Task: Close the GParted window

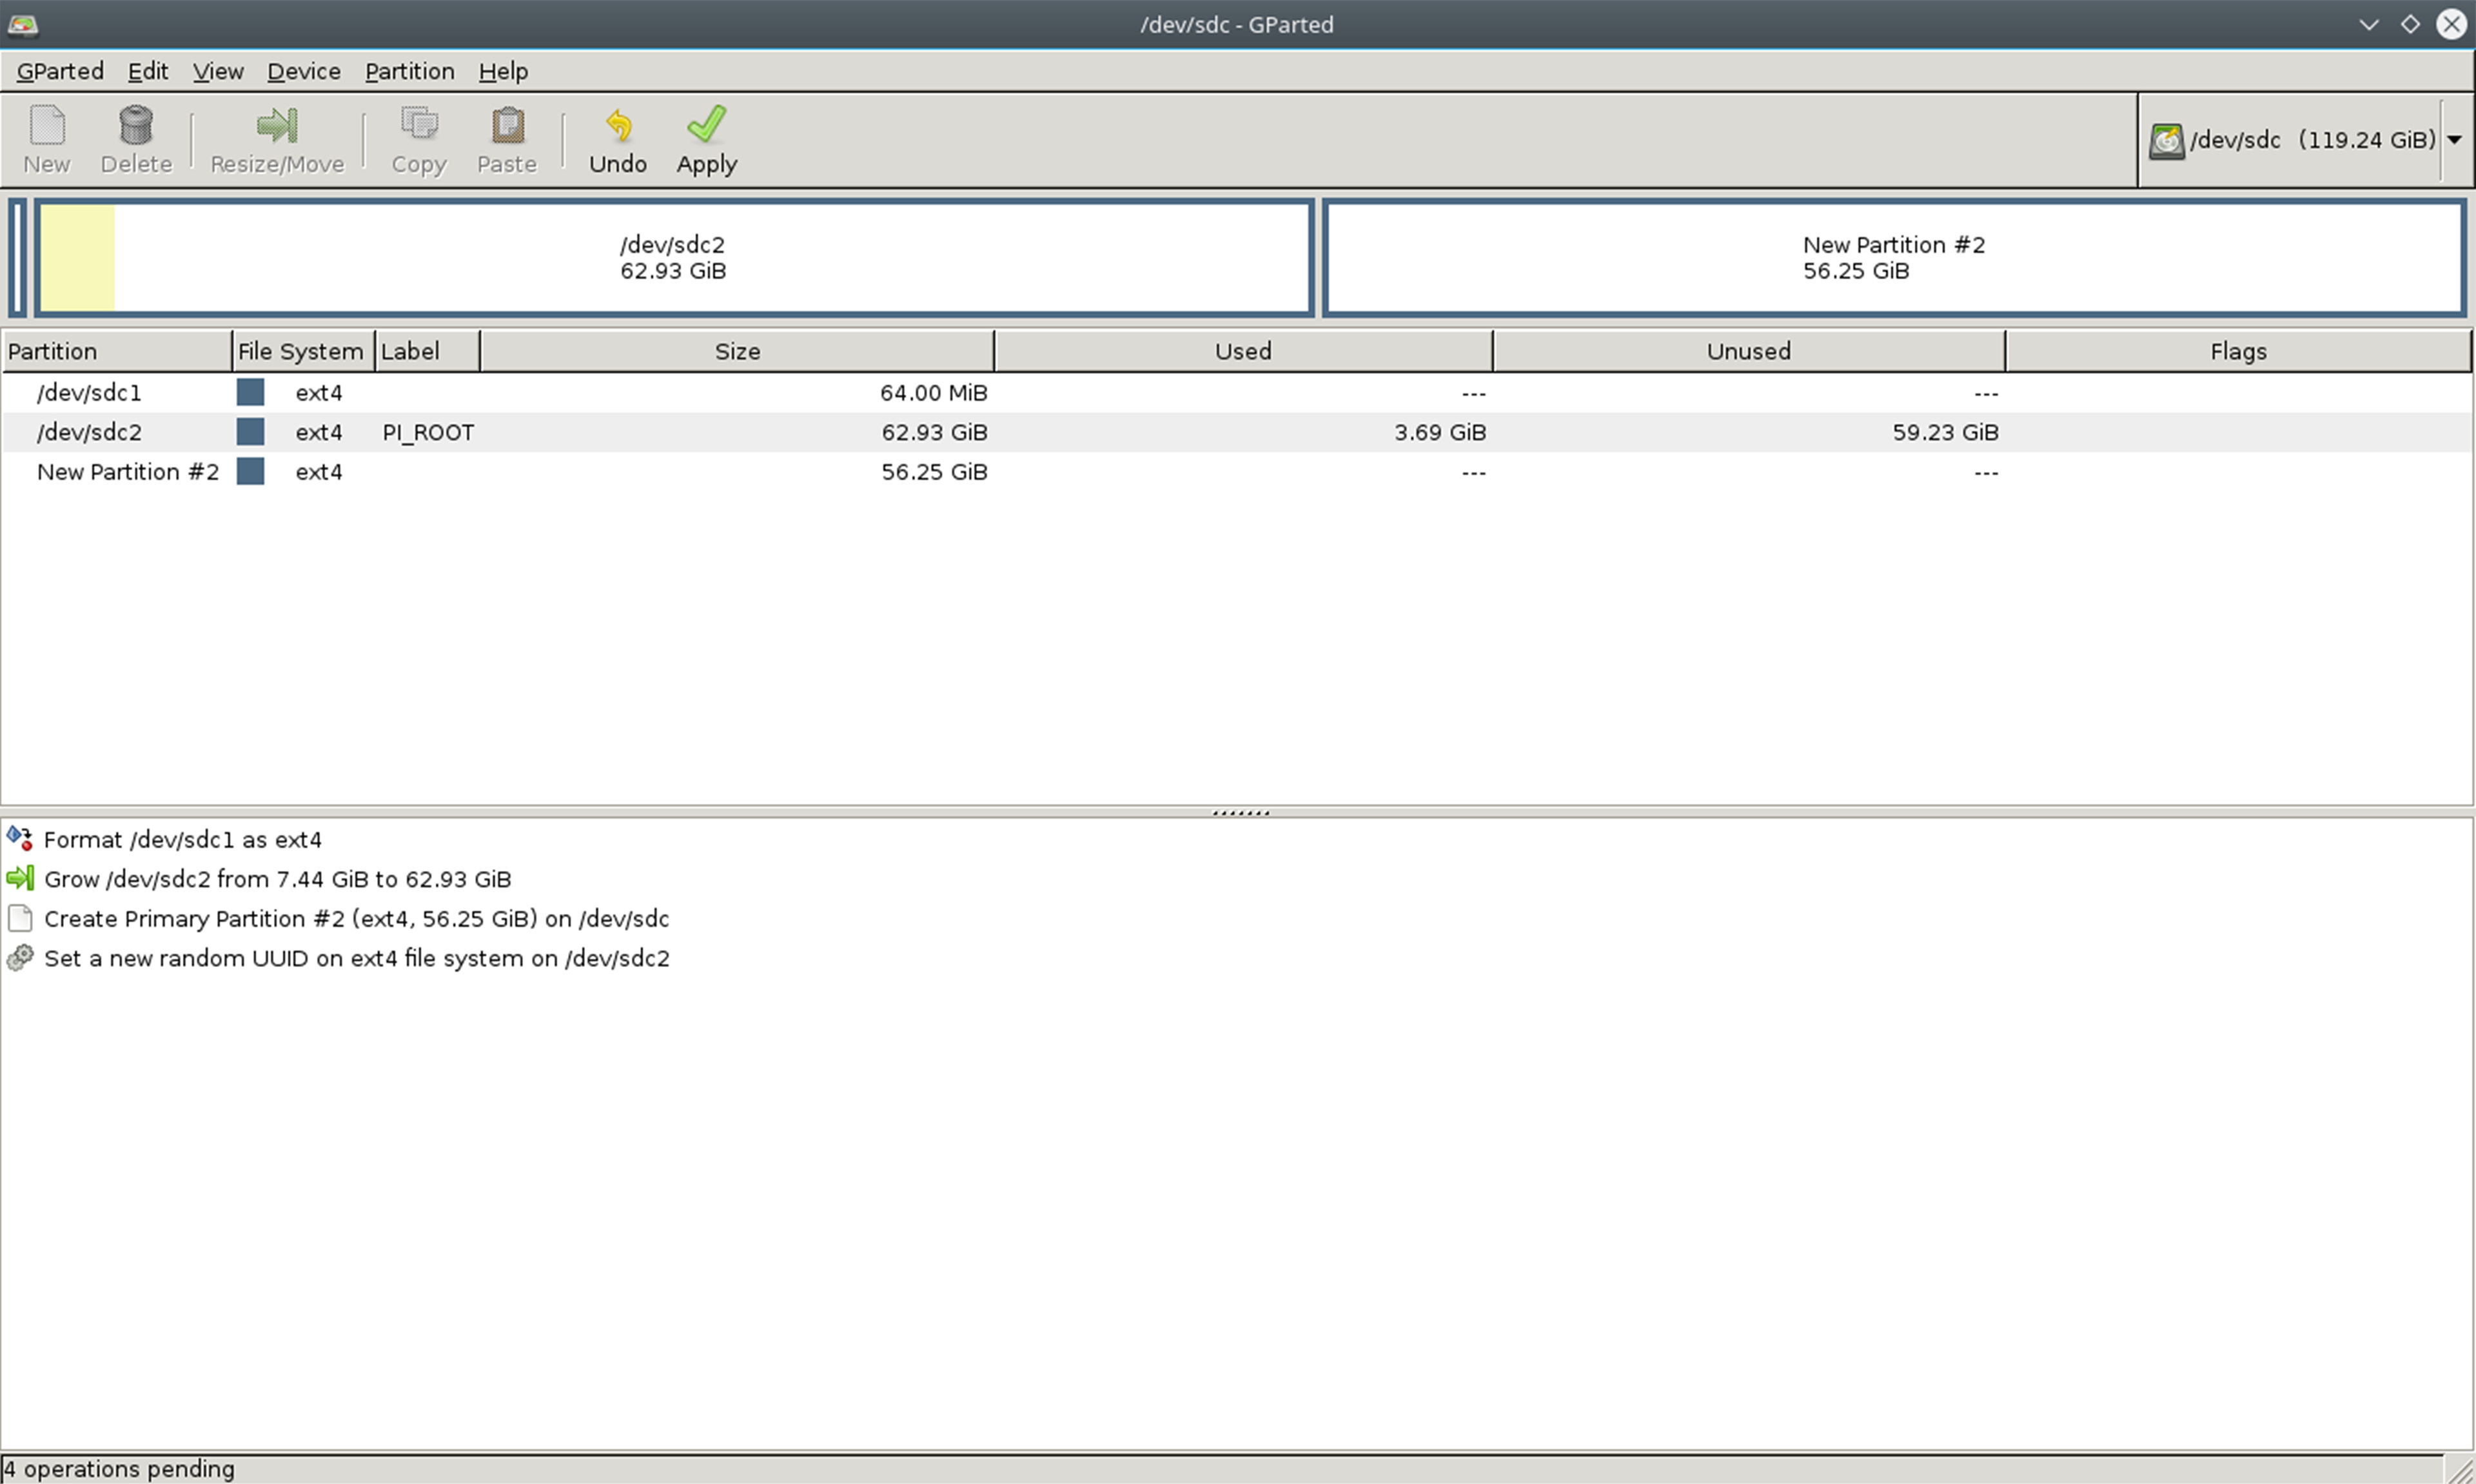Action: click(x=2451, y=24)
